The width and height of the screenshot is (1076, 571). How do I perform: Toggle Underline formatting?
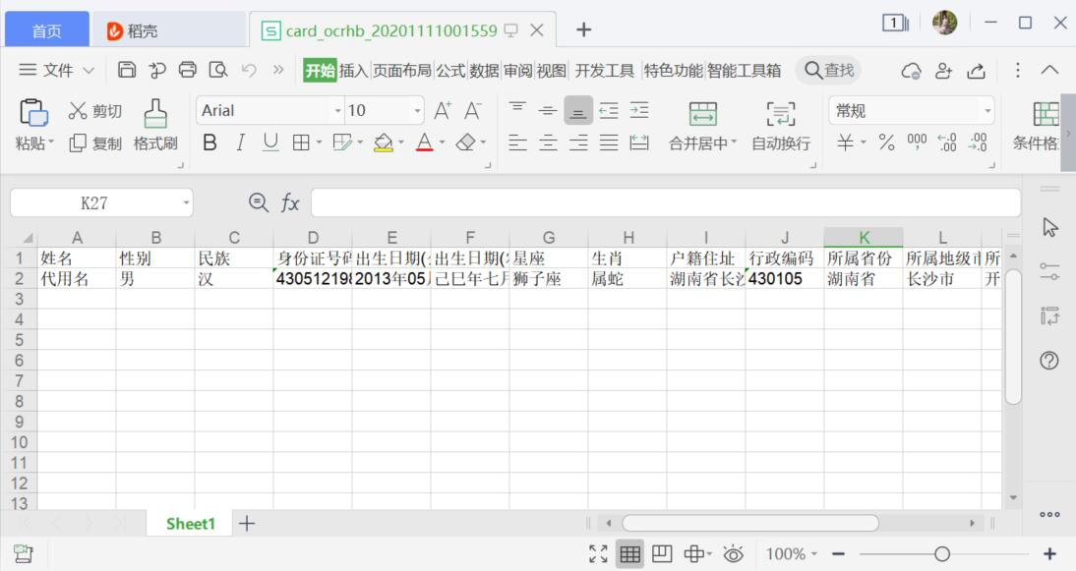pyautogui.click(x=270, y=143)
